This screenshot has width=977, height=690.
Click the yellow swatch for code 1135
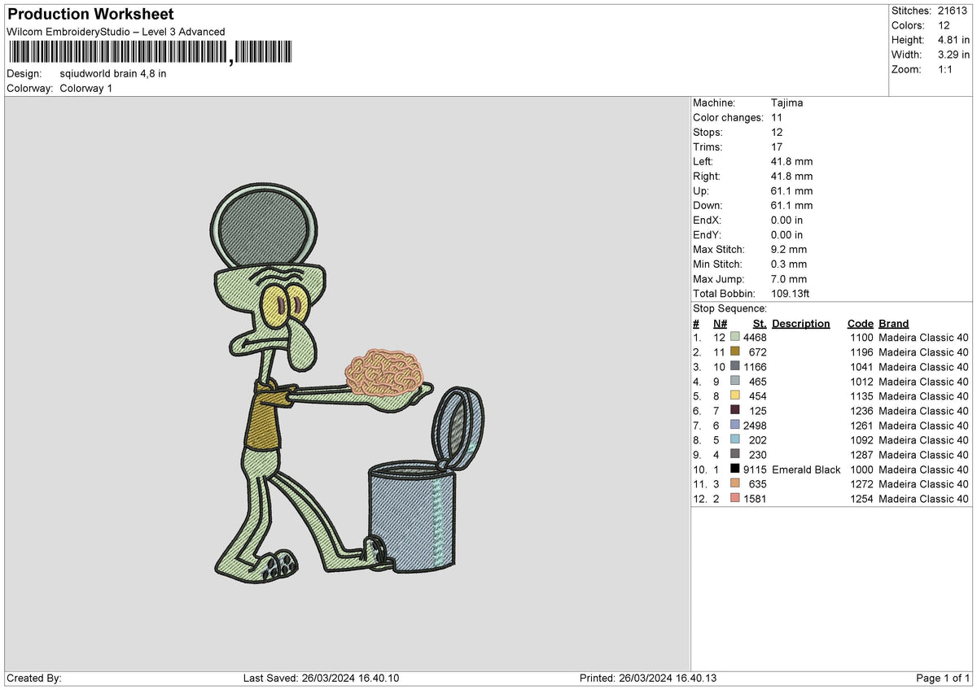[734, 395]
